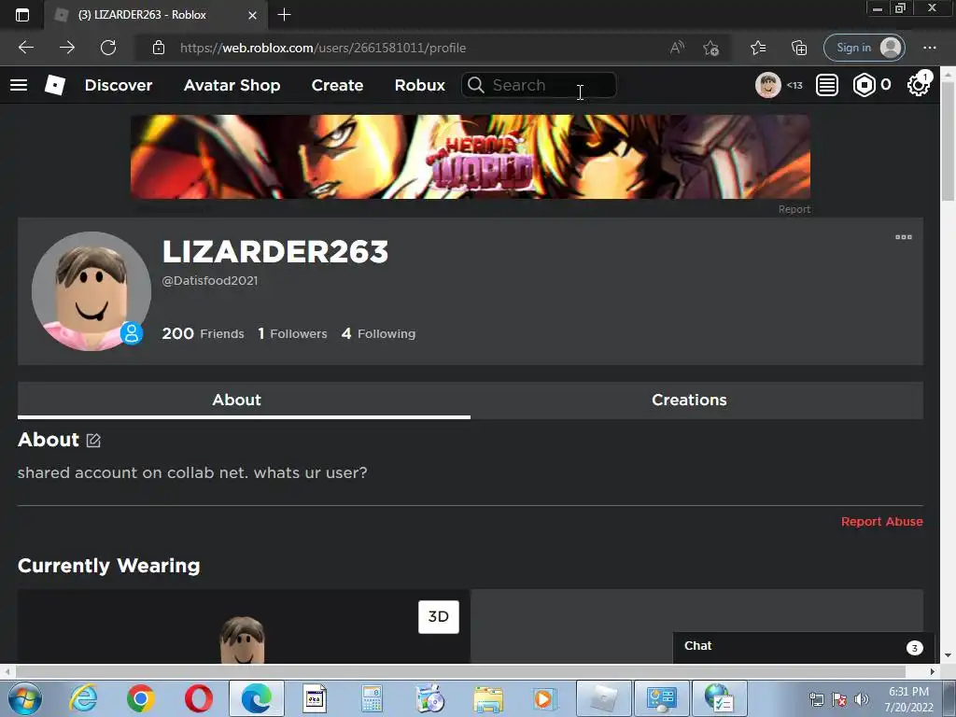The width and height of the screenshot is (956, 717).
Task: Click the site lock info icon
Action: point(159,48)
